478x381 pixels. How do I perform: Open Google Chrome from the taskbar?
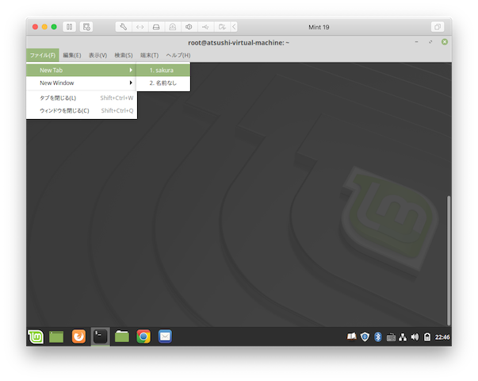pos(143,337)
